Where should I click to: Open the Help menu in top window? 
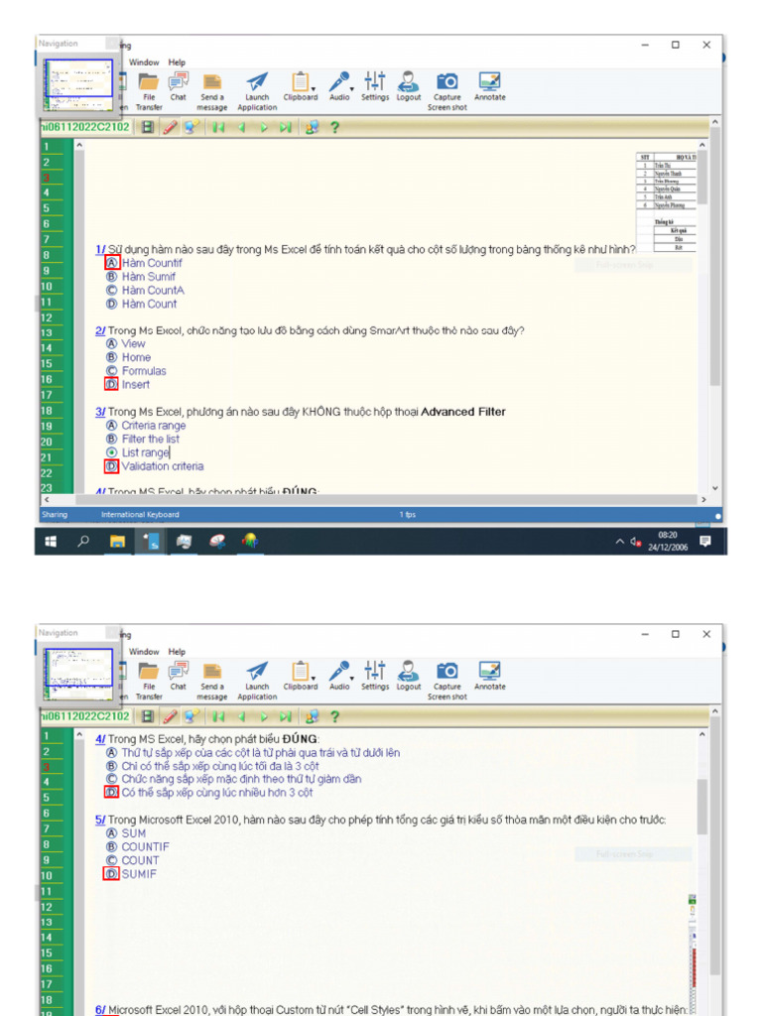[177, 63]
